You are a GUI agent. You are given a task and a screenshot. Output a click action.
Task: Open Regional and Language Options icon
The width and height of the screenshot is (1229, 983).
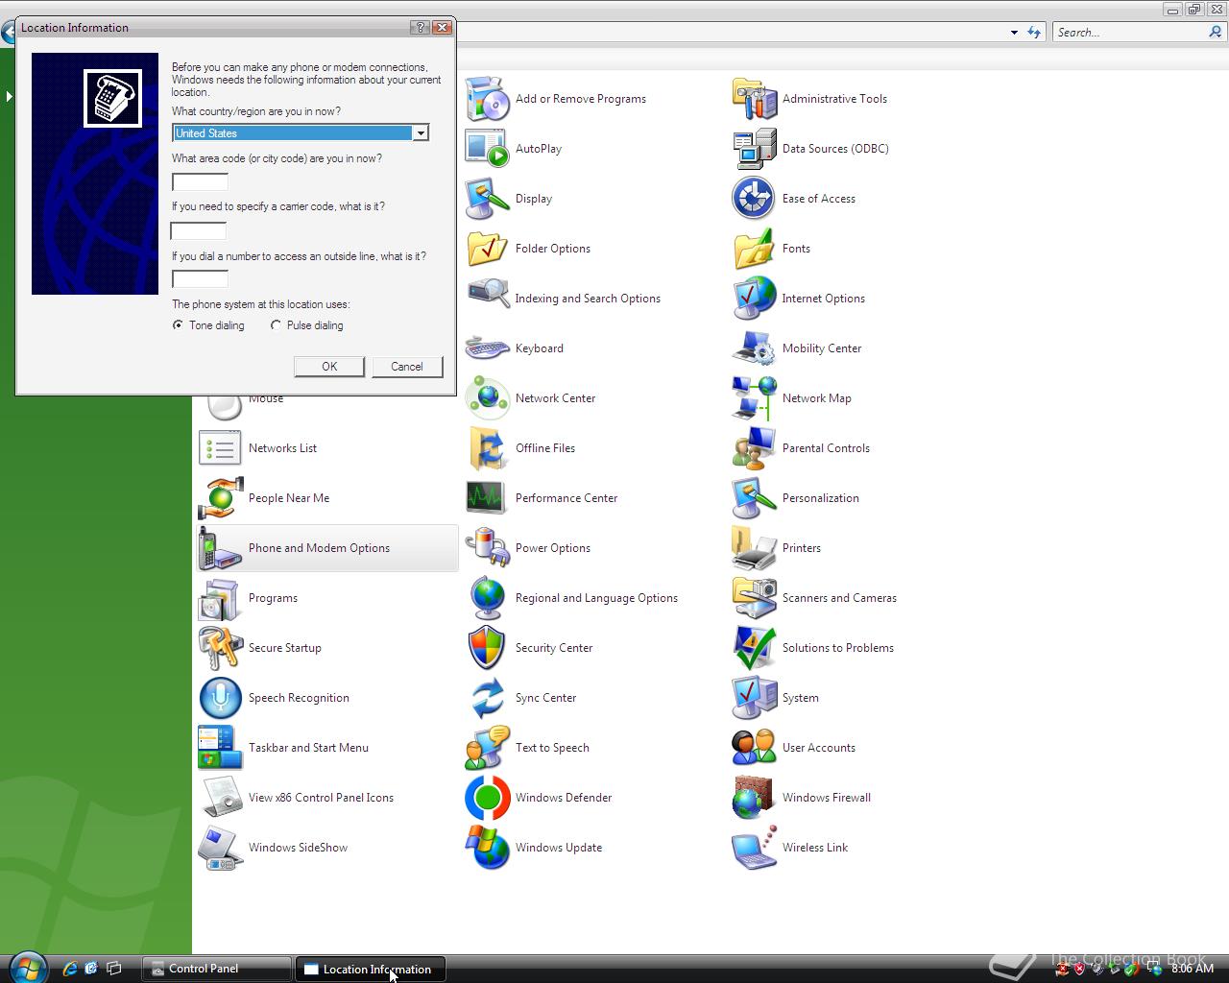point(488,598)
